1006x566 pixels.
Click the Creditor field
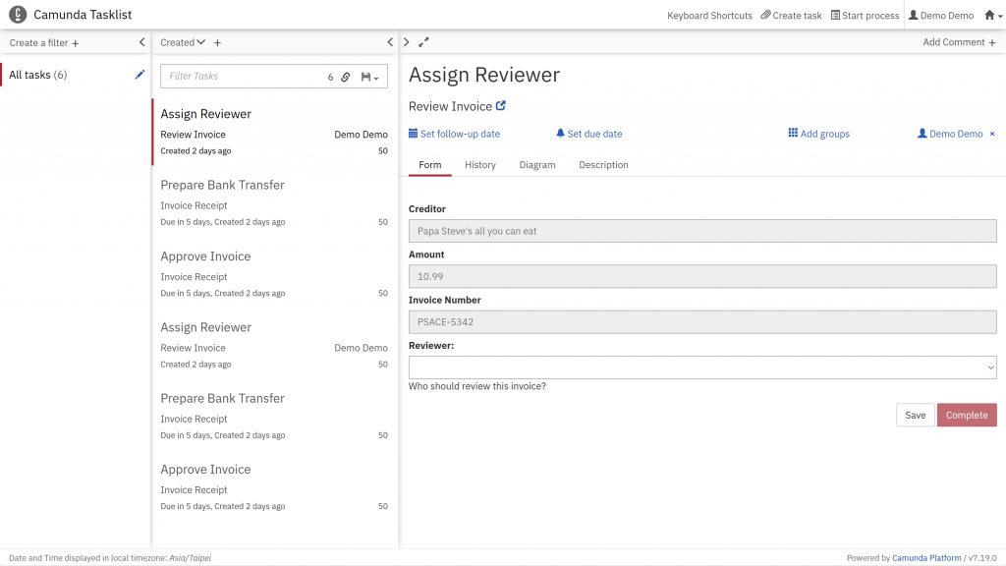tap(702, 231)
